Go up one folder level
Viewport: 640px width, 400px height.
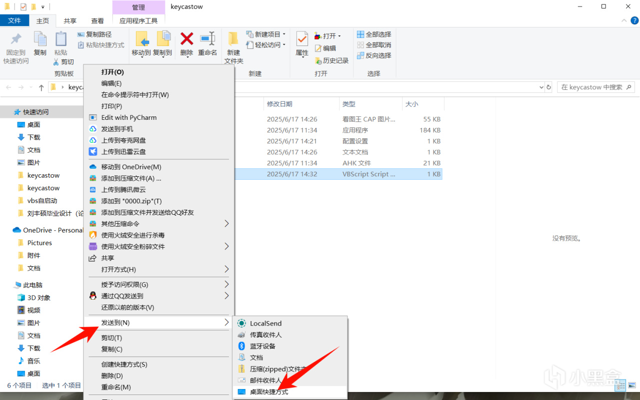pyautogui.click(x=41, y=87)
